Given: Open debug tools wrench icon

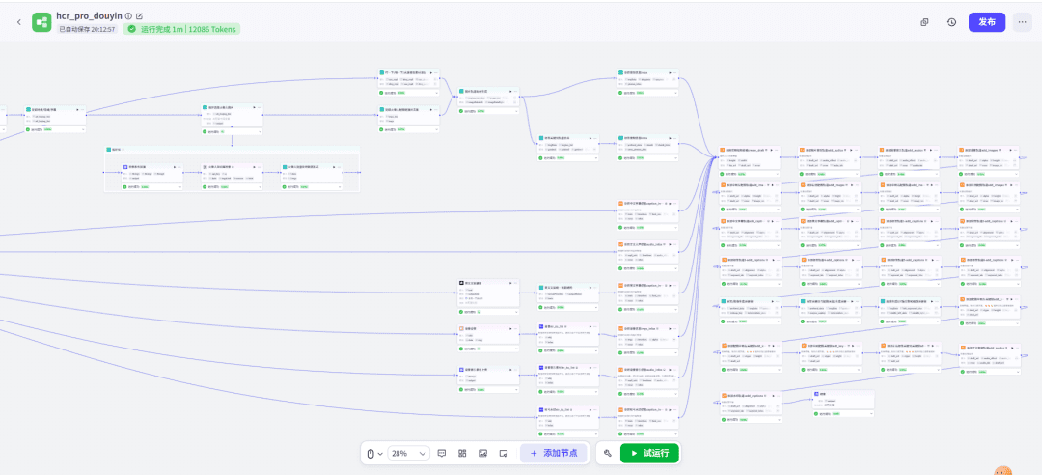Looking at the screenshot, I should click(x=608, y=453).
